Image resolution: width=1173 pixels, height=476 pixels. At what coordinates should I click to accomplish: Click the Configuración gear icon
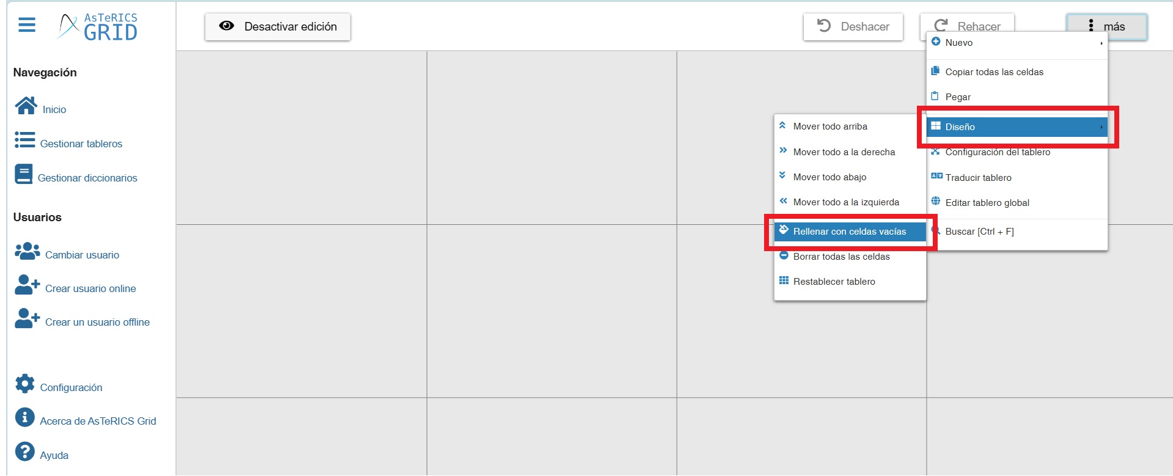(x=25, y=384)
